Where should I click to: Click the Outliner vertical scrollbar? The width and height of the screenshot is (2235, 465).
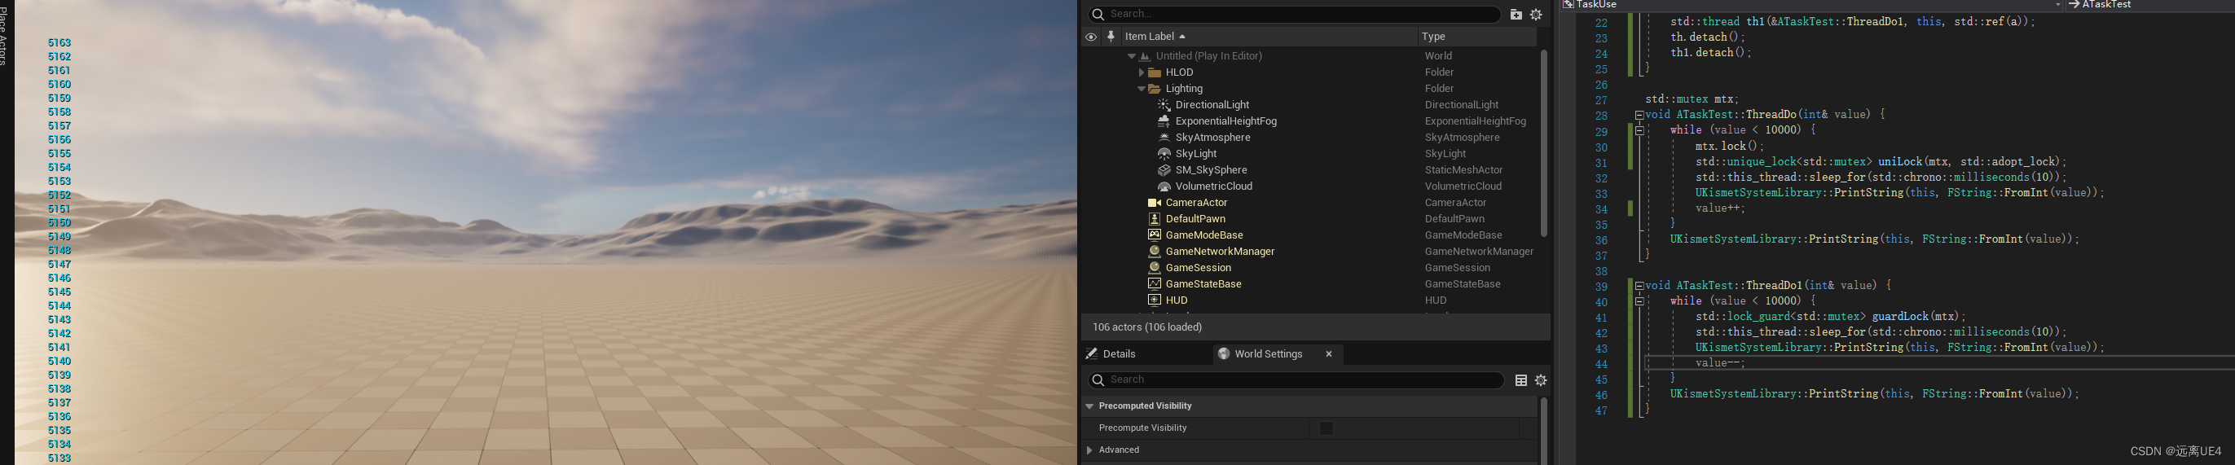tap(1543, 143)
